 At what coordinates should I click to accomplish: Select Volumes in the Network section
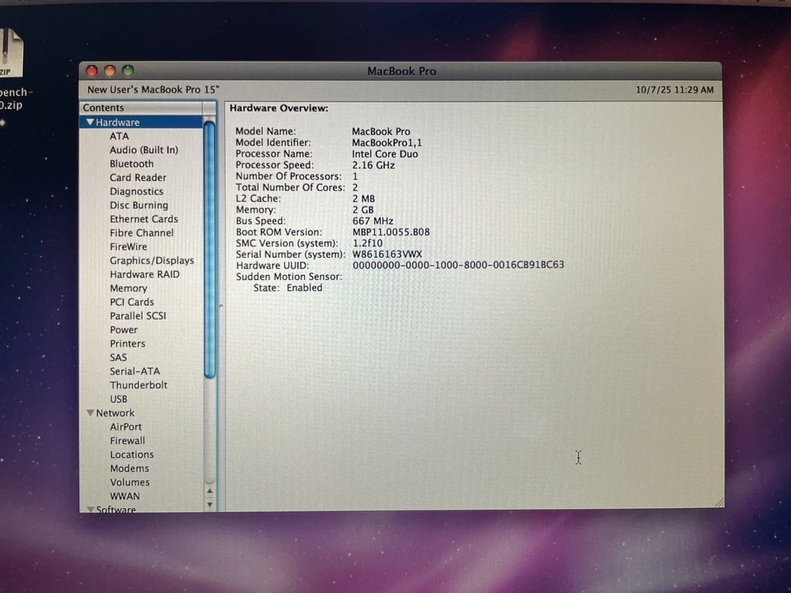point(129,482)
